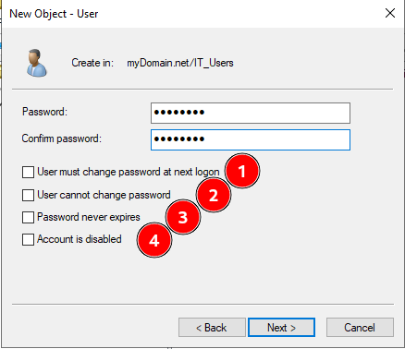Viewport: 405px width, 349px height.
Task: Click the red annotation circle numbered 1
Action: [242, 171]
